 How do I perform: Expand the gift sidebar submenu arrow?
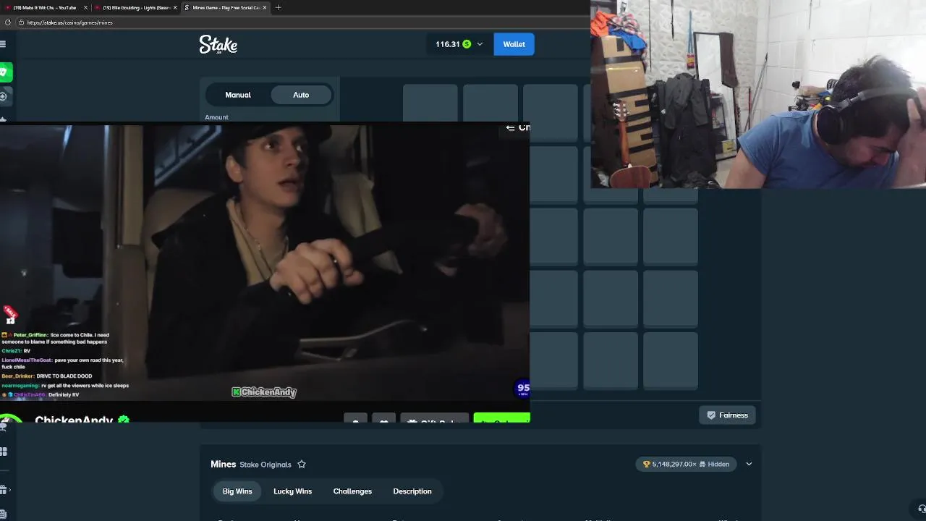click(9, 490)
